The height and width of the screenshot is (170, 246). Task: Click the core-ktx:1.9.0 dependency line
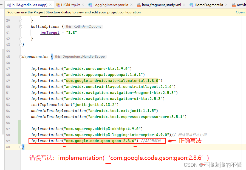81,69
